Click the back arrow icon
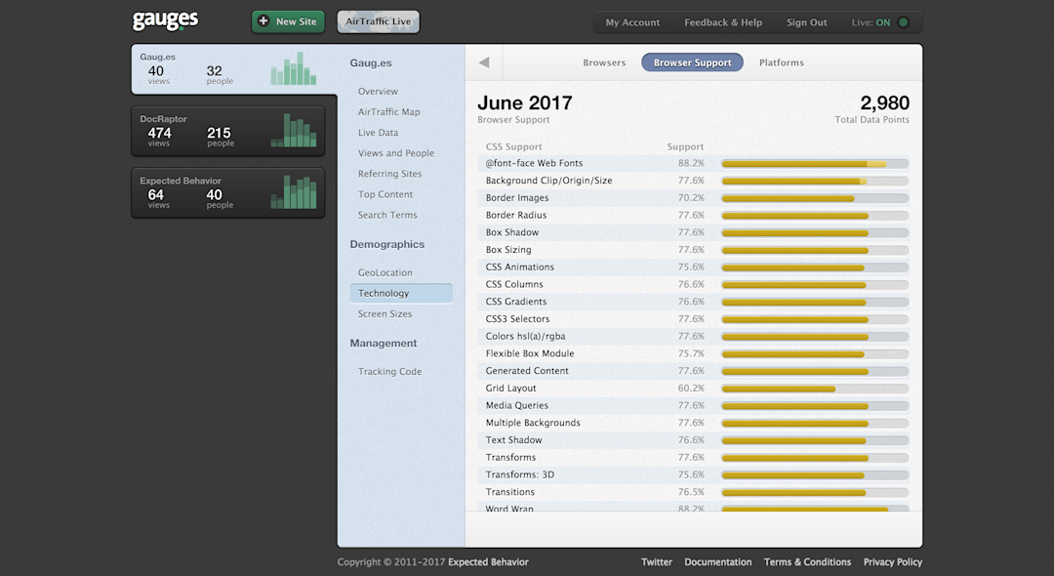The height and width of the screenshot is (576, 1054). click(x=484, y=62)
